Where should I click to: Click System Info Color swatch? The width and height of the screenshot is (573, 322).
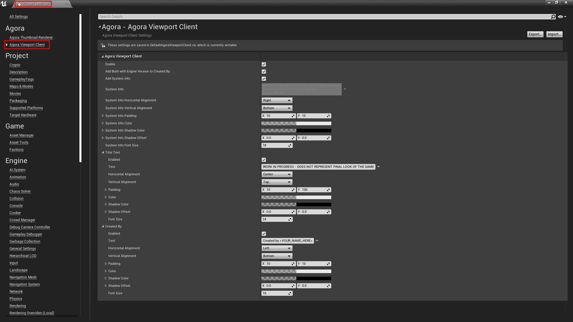click(296, 123)
